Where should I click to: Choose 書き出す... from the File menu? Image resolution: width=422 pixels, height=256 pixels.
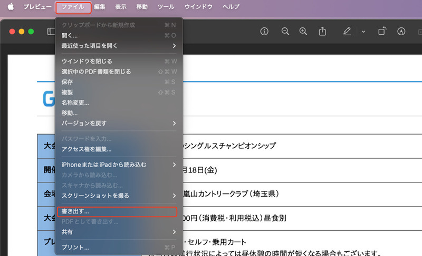tap(75, 211)
